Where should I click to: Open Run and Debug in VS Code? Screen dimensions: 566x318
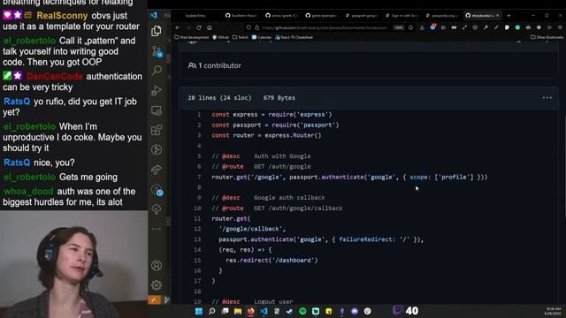click(x=157, y=90)
